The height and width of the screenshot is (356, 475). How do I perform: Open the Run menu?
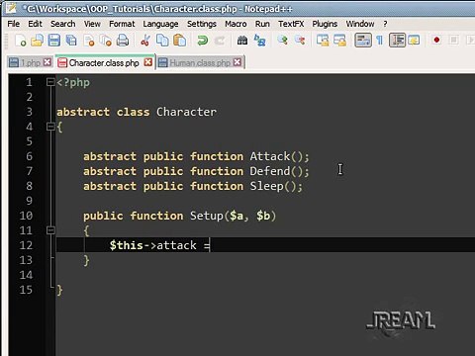pos(262,24)
